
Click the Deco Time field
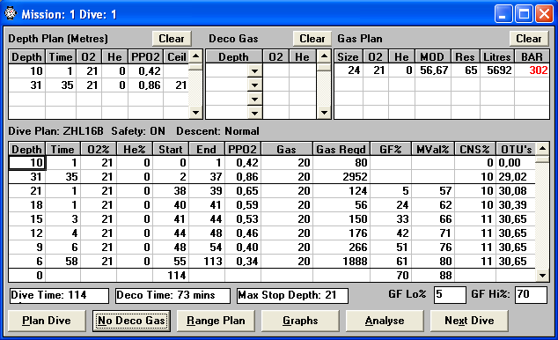click(173, 295)
